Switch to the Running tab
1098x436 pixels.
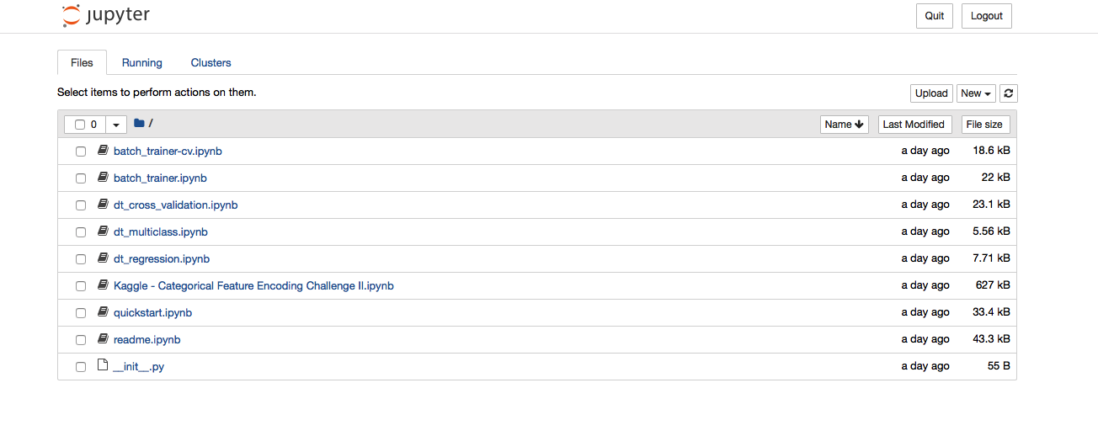(x=141, y=63)
